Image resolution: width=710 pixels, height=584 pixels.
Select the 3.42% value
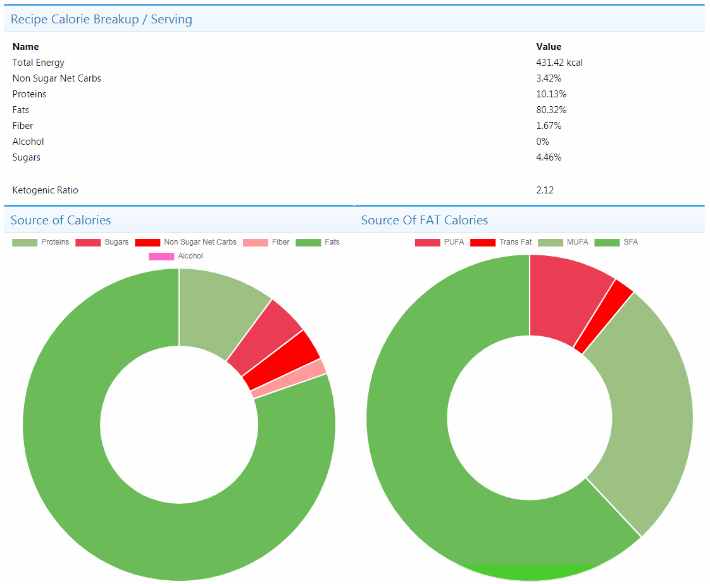point(549,78)
